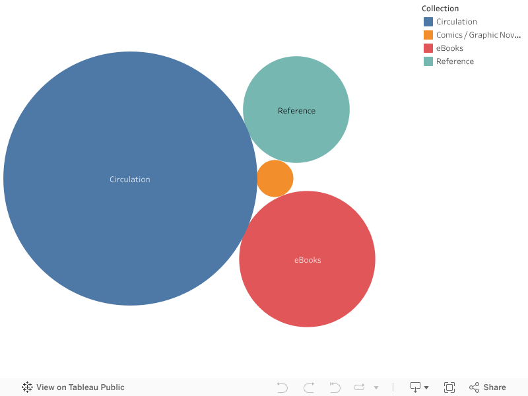The image size is (528, 396).
Task: Click the Collection legend title
Action: click(x=440, y=9)
